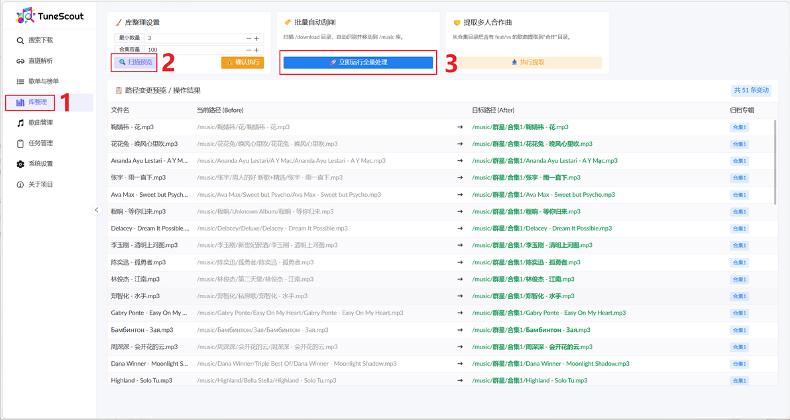Click the green target path for 林俊杰 - 江南.mp3
The width and height of the screenshot is (790, 420).
[x=523, y=280]
